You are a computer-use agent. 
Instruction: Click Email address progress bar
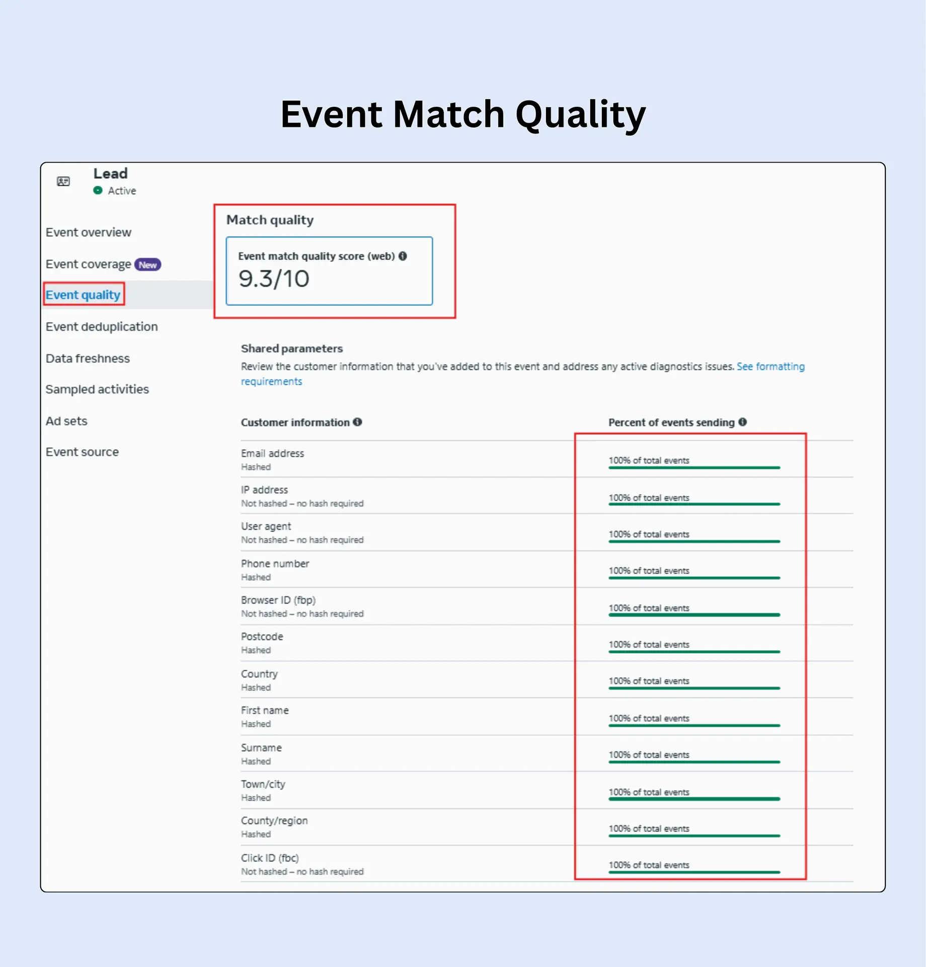tap(694, 467)
